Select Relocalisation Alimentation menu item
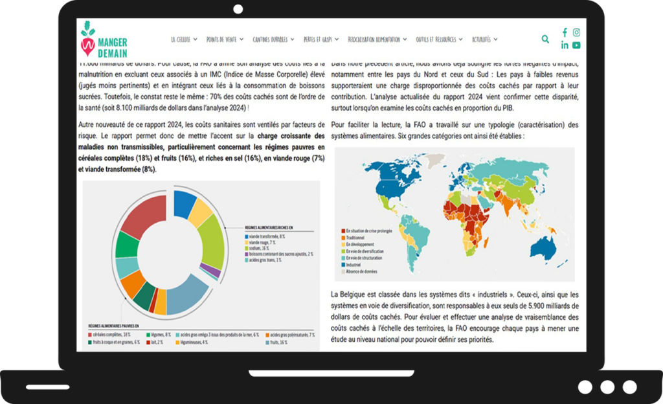Image resolution: width=663 pixels, height=404 pixels. point(377,39)
